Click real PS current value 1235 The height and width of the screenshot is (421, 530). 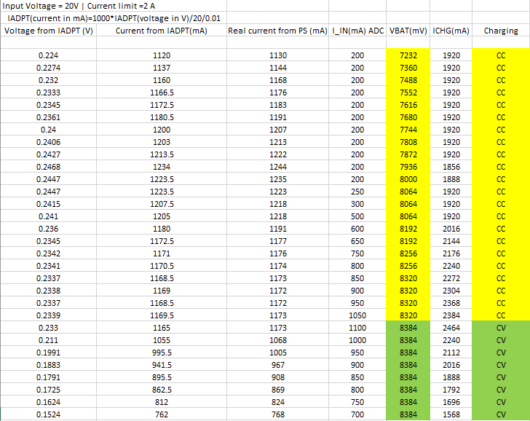pyautogui.click(x=277, y=179)
